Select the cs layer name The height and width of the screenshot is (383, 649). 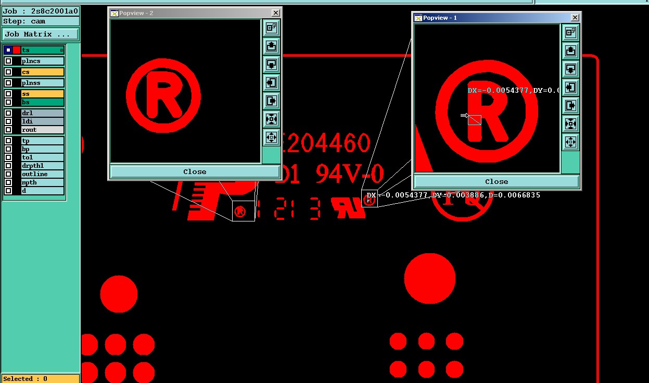pyautogui.click(x=43, y=72)
